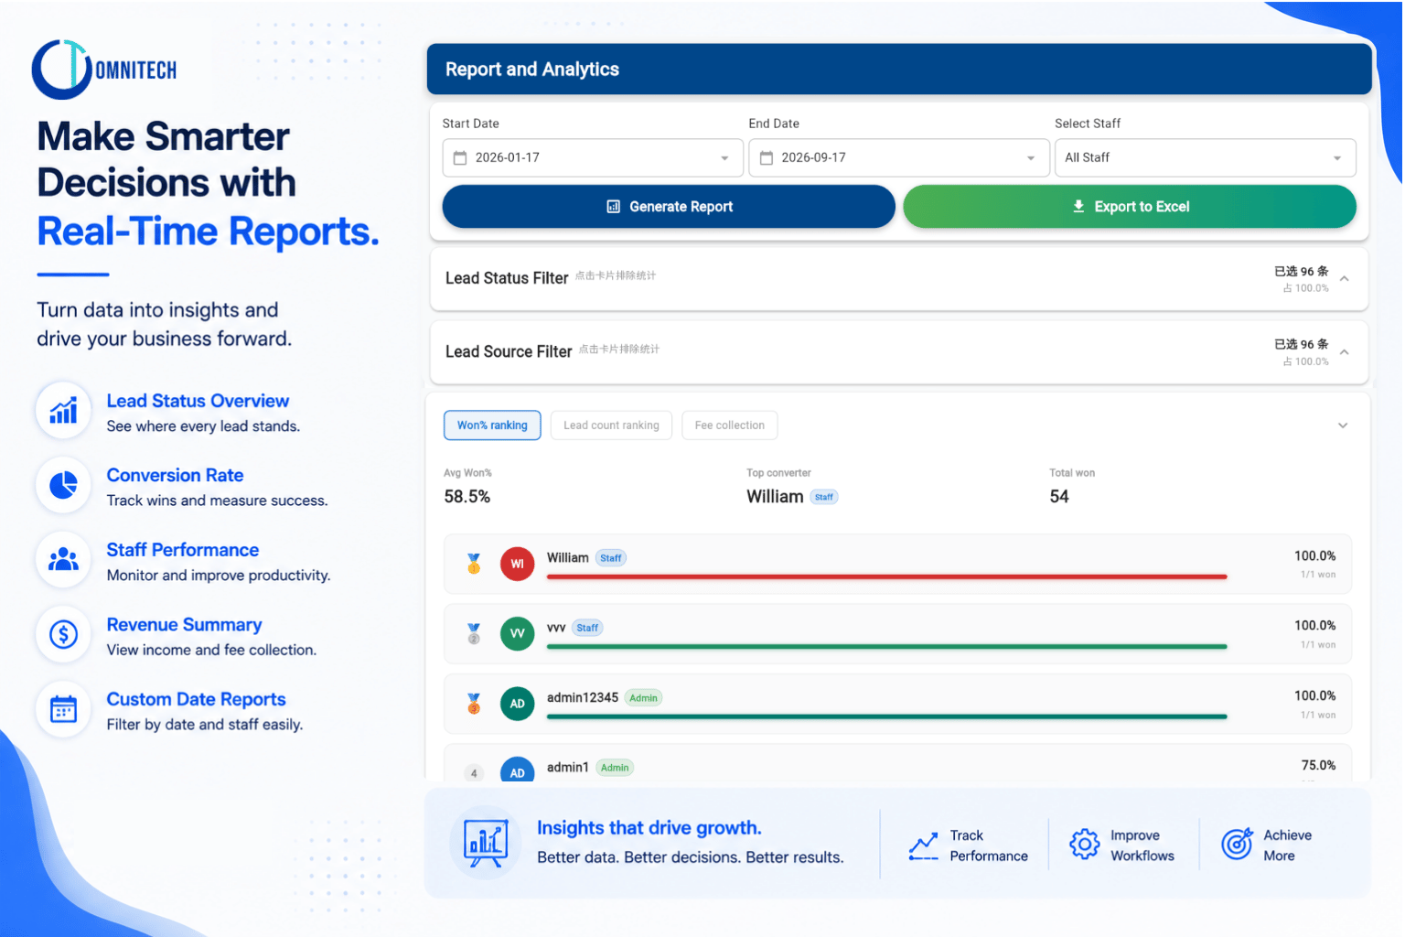This screenshot has height=937, width=1405.
Task: Click the Total won value 54
Action: point(1059,497)
